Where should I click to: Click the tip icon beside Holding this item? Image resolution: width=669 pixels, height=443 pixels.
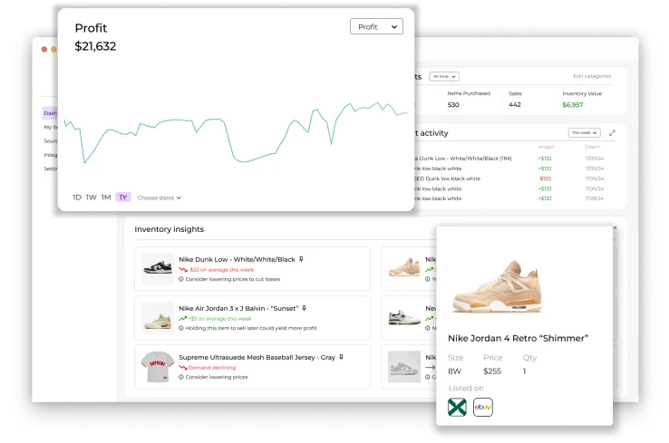click(x=181, y=328)
